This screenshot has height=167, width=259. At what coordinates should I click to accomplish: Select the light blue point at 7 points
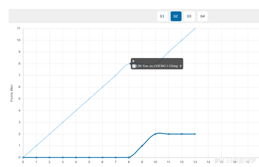coord(115,75)
